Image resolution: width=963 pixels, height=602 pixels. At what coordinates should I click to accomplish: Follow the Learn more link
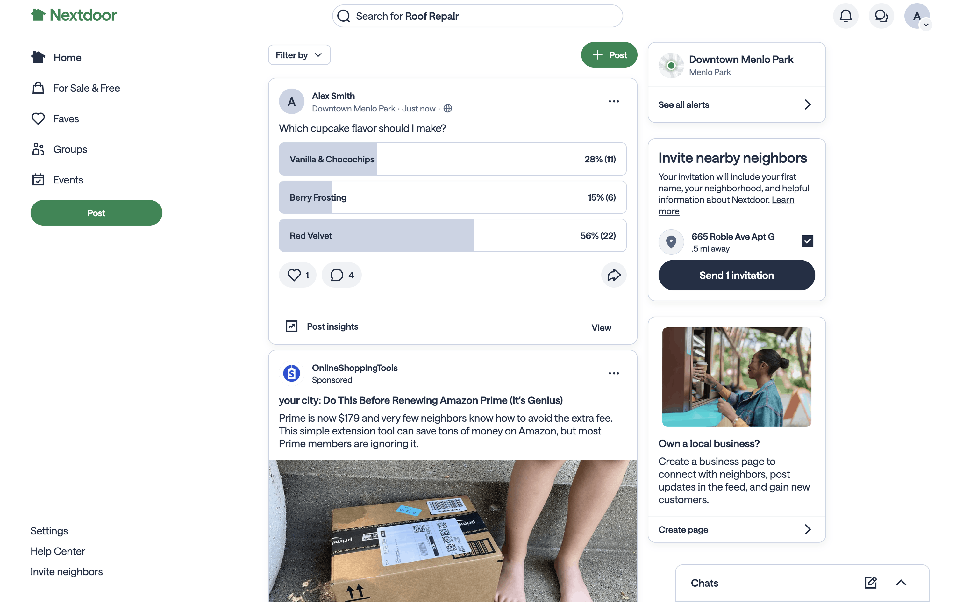[x=726, y=205]
